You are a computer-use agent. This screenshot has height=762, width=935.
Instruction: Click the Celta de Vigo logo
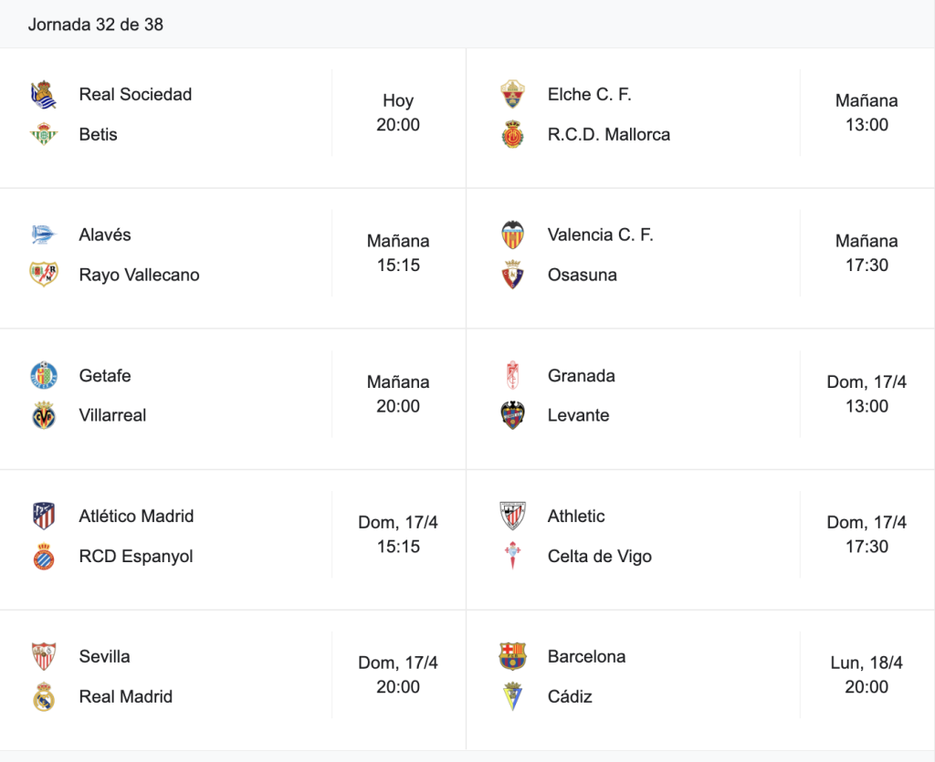coord(512,556)
